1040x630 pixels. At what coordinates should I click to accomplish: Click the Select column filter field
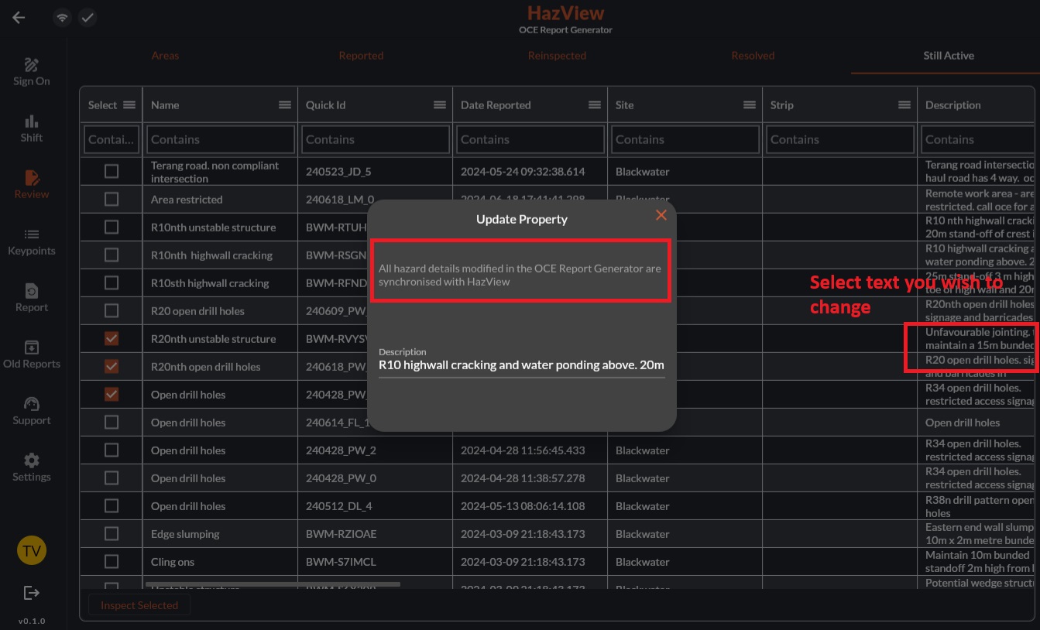[x=112, y=139]
